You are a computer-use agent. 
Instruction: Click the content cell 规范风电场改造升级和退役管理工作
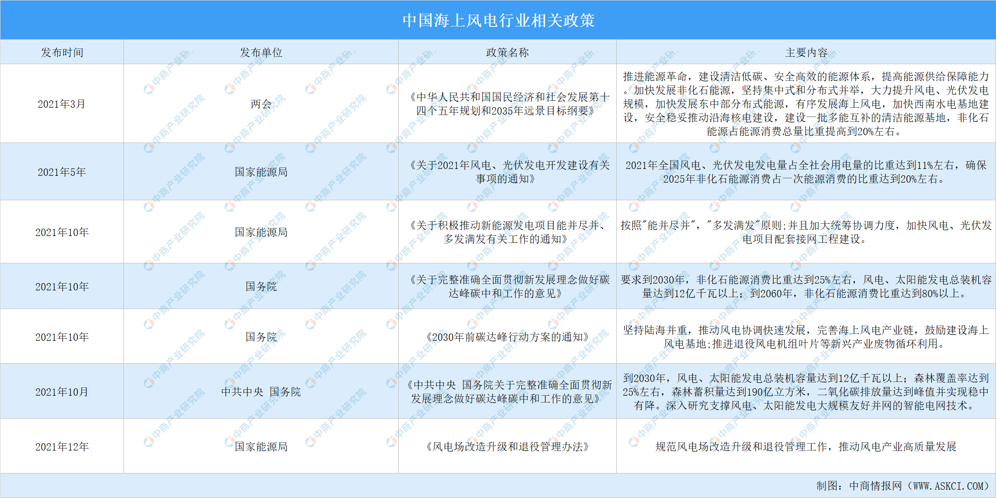pyautogui.click(x=806, y=447)
